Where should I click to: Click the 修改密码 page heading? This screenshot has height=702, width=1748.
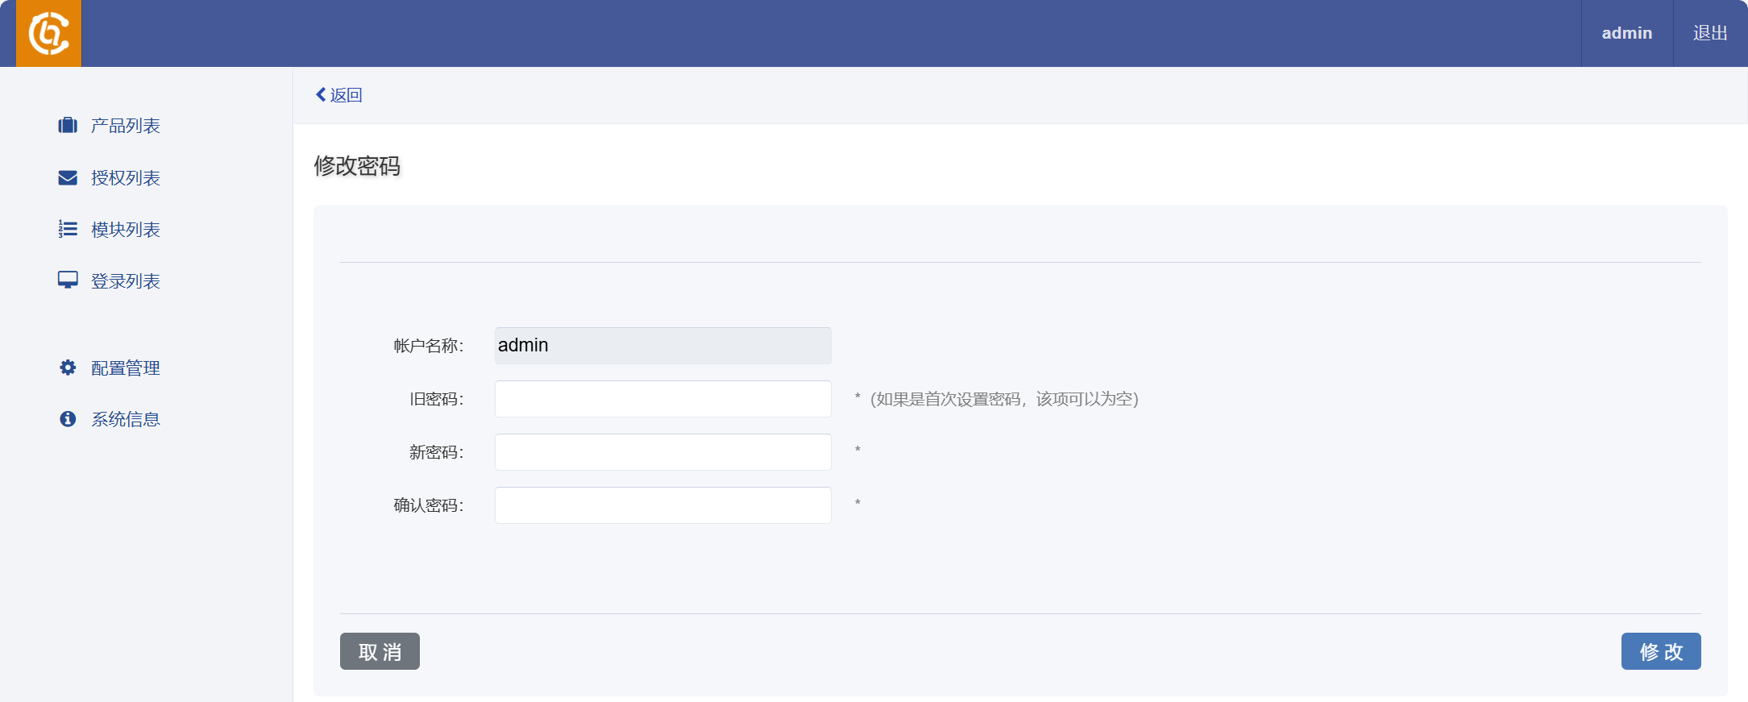point(357,166)
